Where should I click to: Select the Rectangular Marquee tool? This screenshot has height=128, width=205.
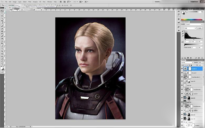point(2,14)
